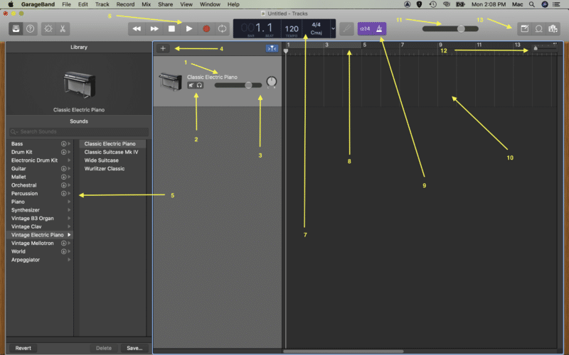This screenshot has height=355, width=569.
Task: Click the Revert button
Action: point(23,348)
